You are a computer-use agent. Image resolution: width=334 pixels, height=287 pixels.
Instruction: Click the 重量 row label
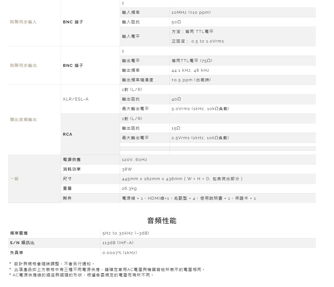(67, 188)
